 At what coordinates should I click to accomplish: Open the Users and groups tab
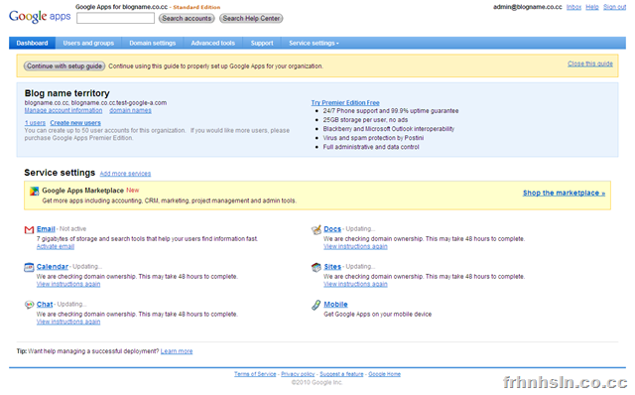88,43
